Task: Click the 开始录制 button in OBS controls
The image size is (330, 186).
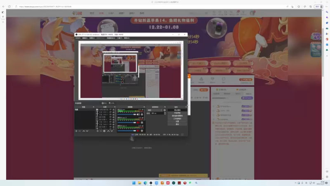Action: pyautogui.click(x=177, y=113)
